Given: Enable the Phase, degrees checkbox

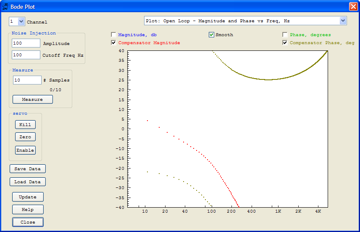Looking at the screenshot, I should click(285, 35).
